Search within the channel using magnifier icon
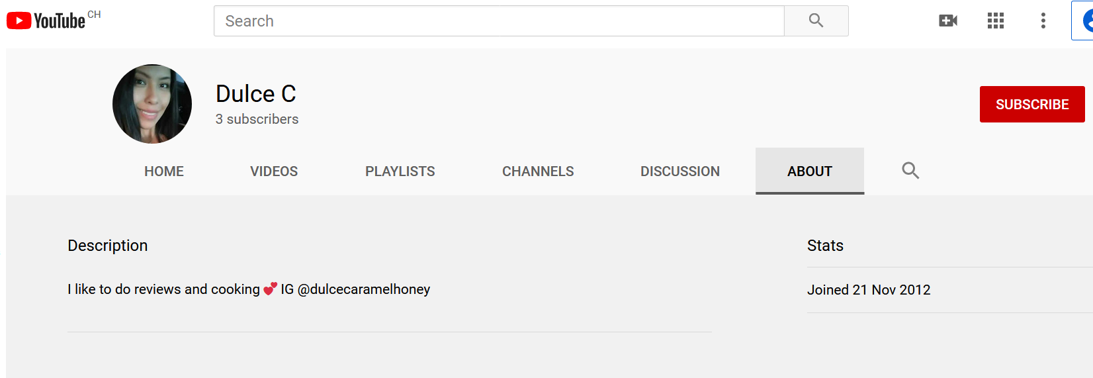 910,171
